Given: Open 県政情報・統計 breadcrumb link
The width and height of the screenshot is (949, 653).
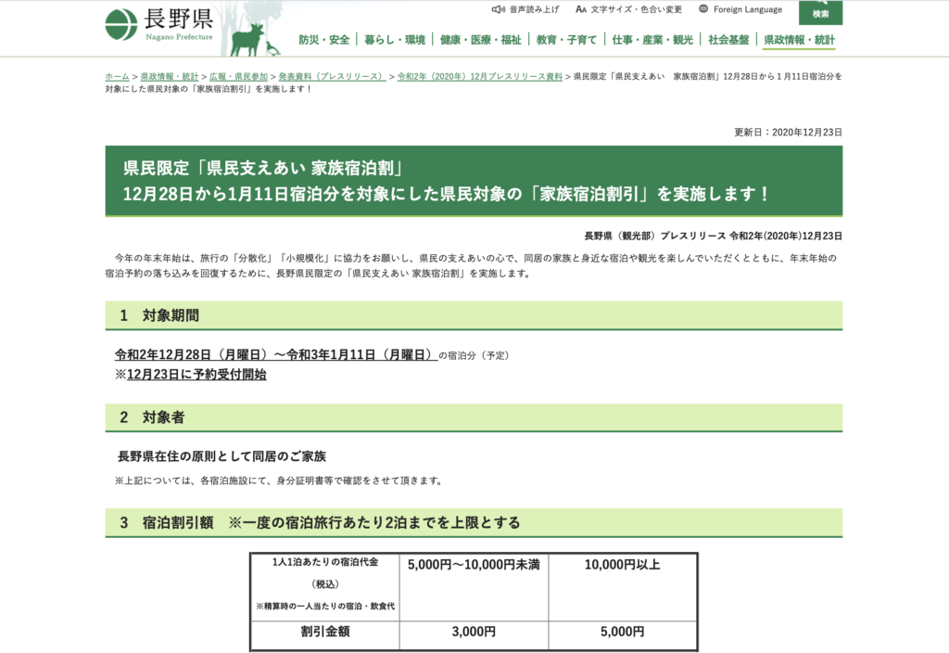Looking at the screenshot, I should [x=170, y=76].
